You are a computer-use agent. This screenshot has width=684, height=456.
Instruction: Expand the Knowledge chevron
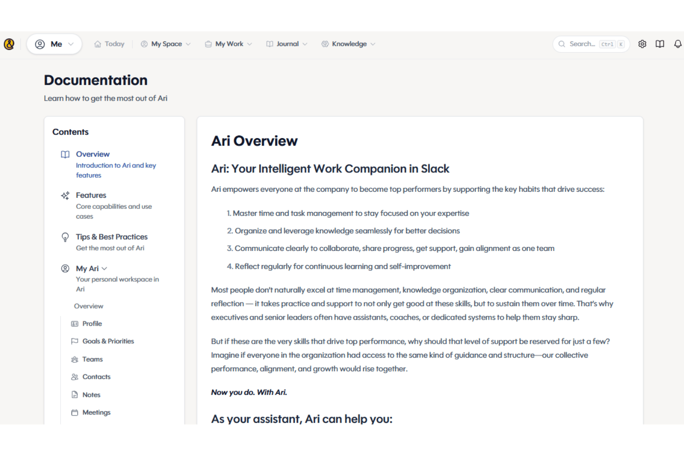point(373,44)
